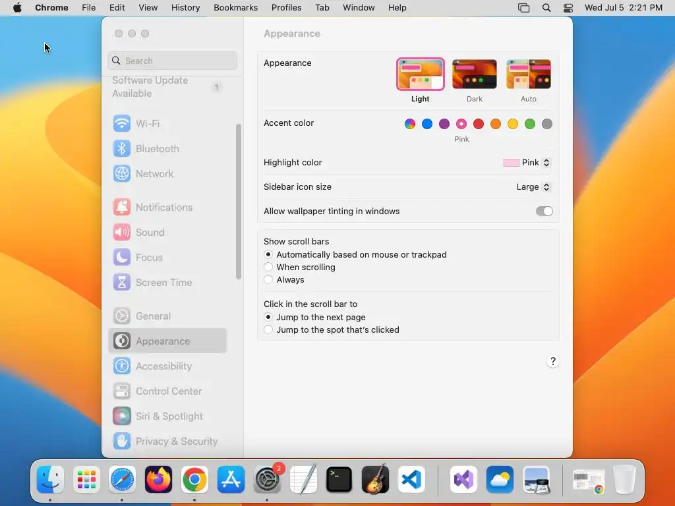Pick the Multicolor accent color
Viewport: 675px width, 506px height.
click(x=410, y=124)
